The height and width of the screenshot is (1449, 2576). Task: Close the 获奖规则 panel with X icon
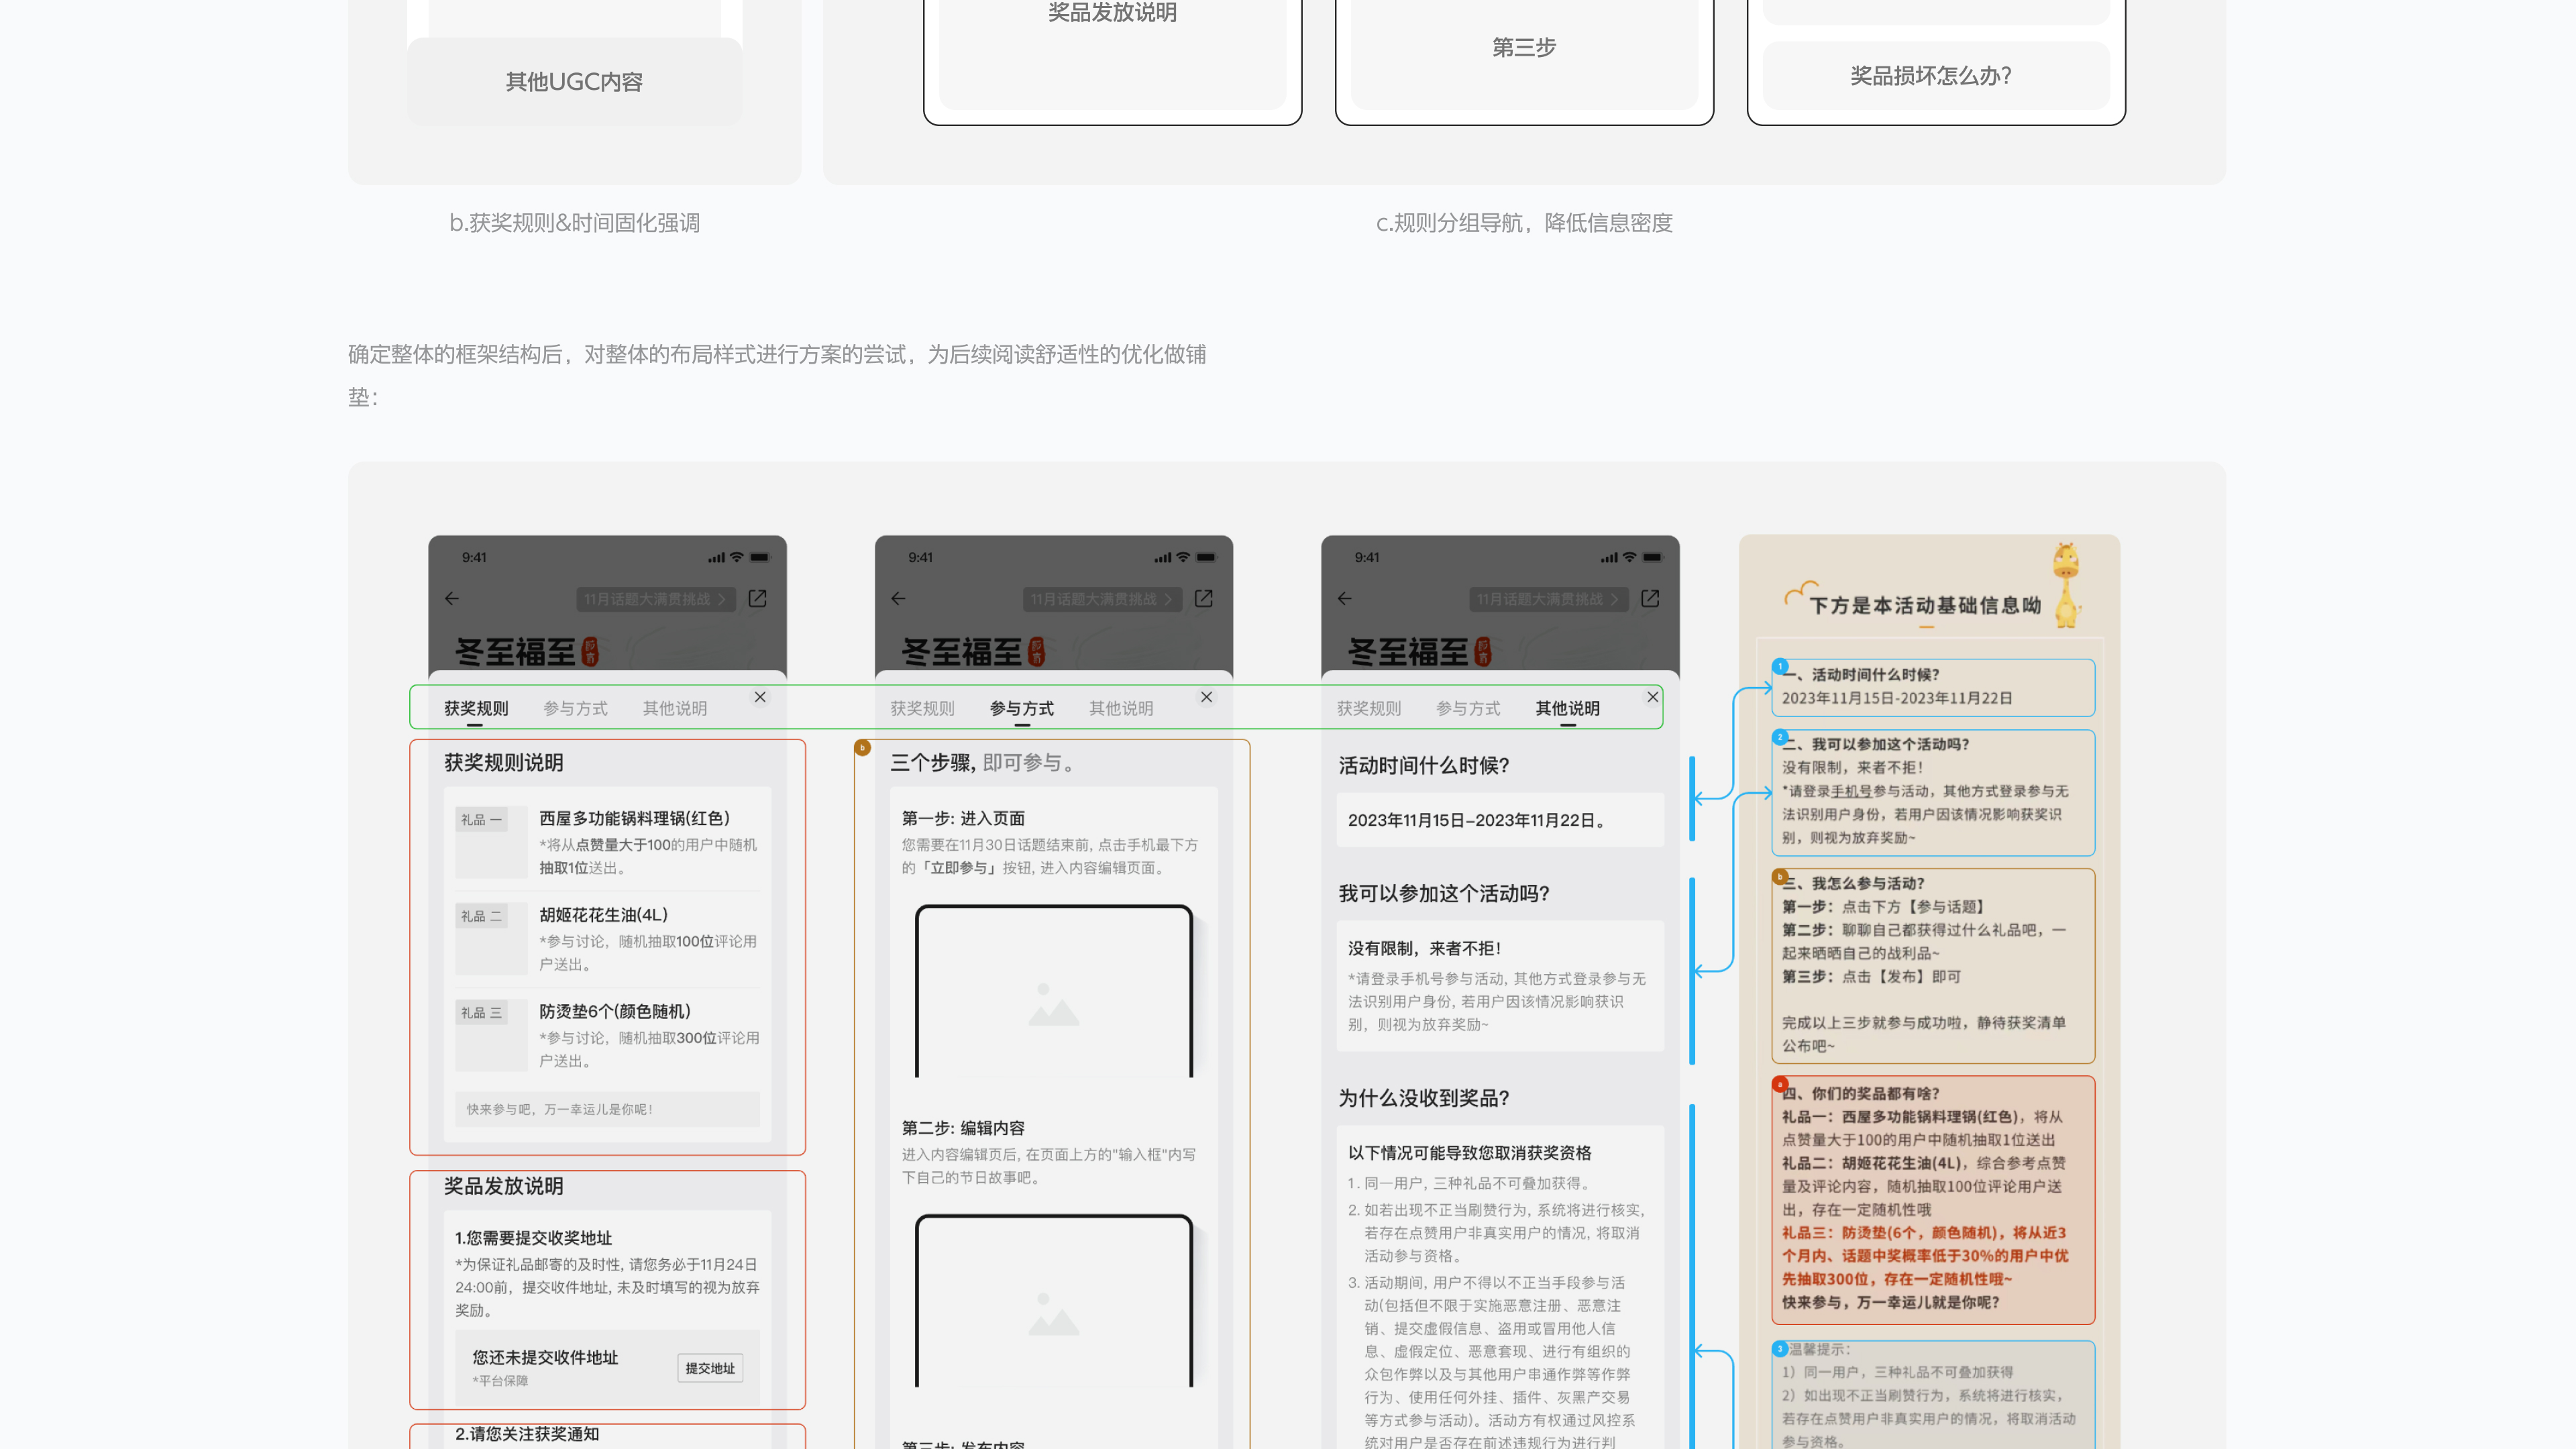coord(760,697)
